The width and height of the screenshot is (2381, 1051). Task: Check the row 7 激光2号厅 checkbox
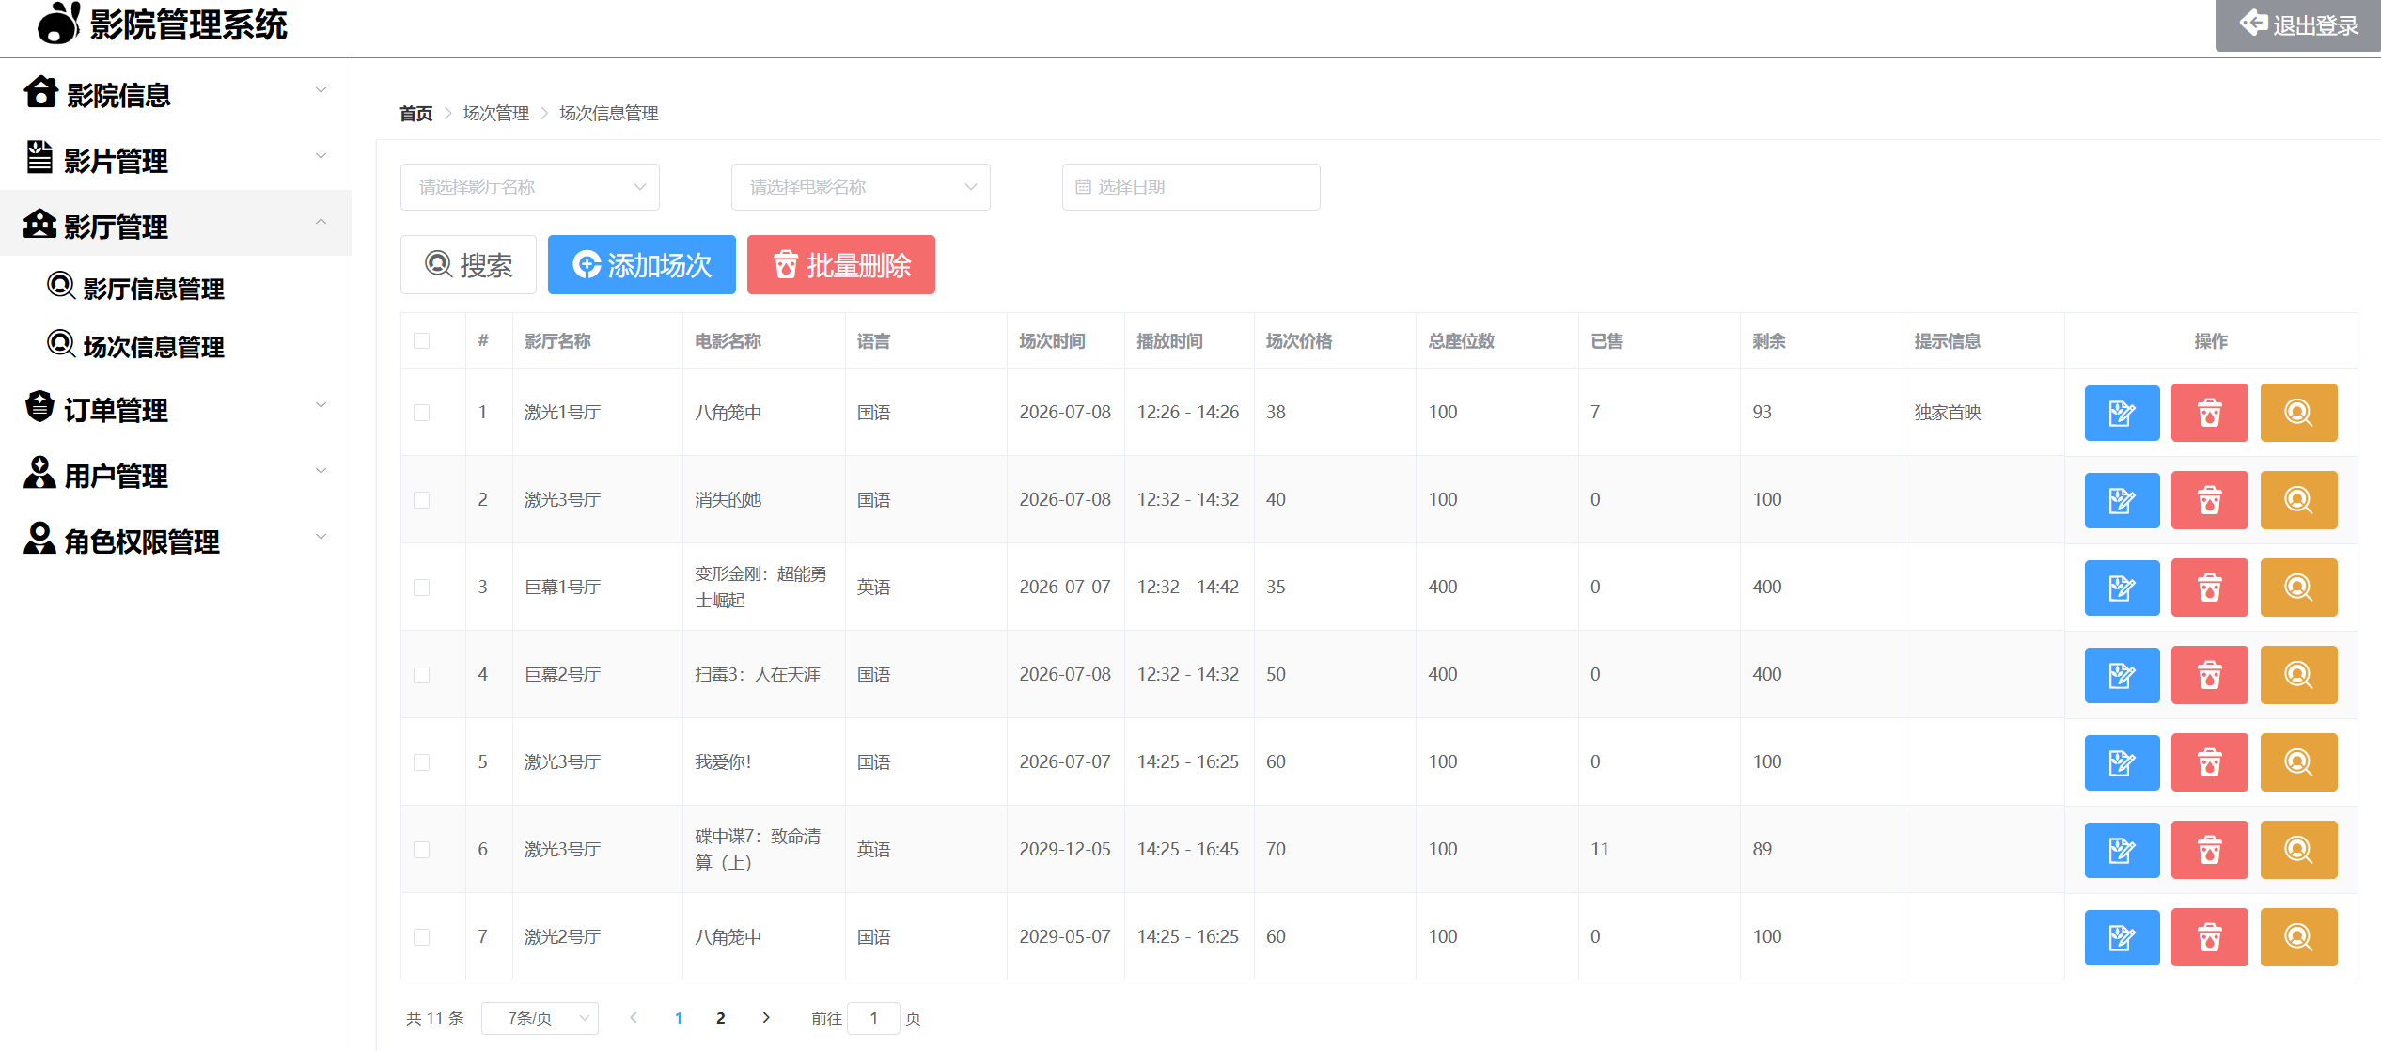422,937
